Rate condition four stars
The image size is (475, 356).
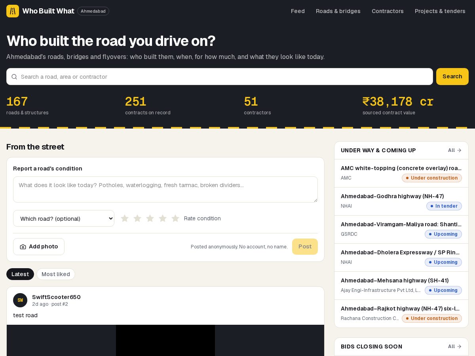(163, 218)
